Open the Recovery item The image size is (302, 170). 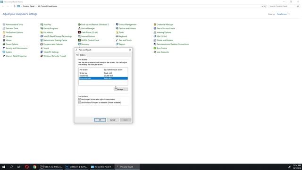pos(85,44)
